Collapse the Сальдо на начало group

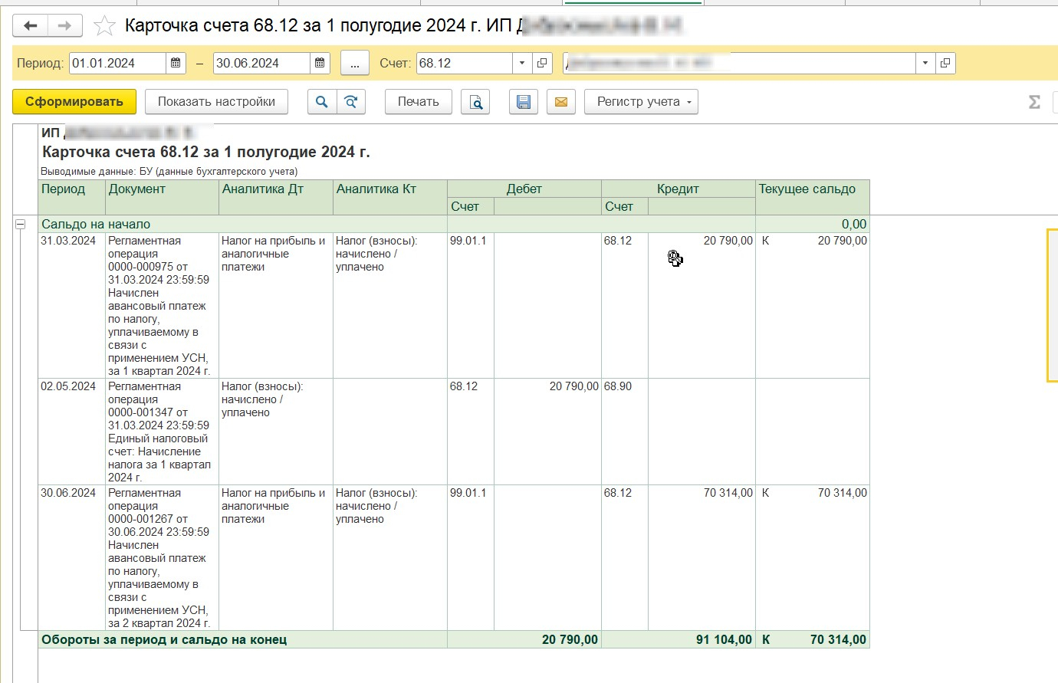tap(21, 225)
